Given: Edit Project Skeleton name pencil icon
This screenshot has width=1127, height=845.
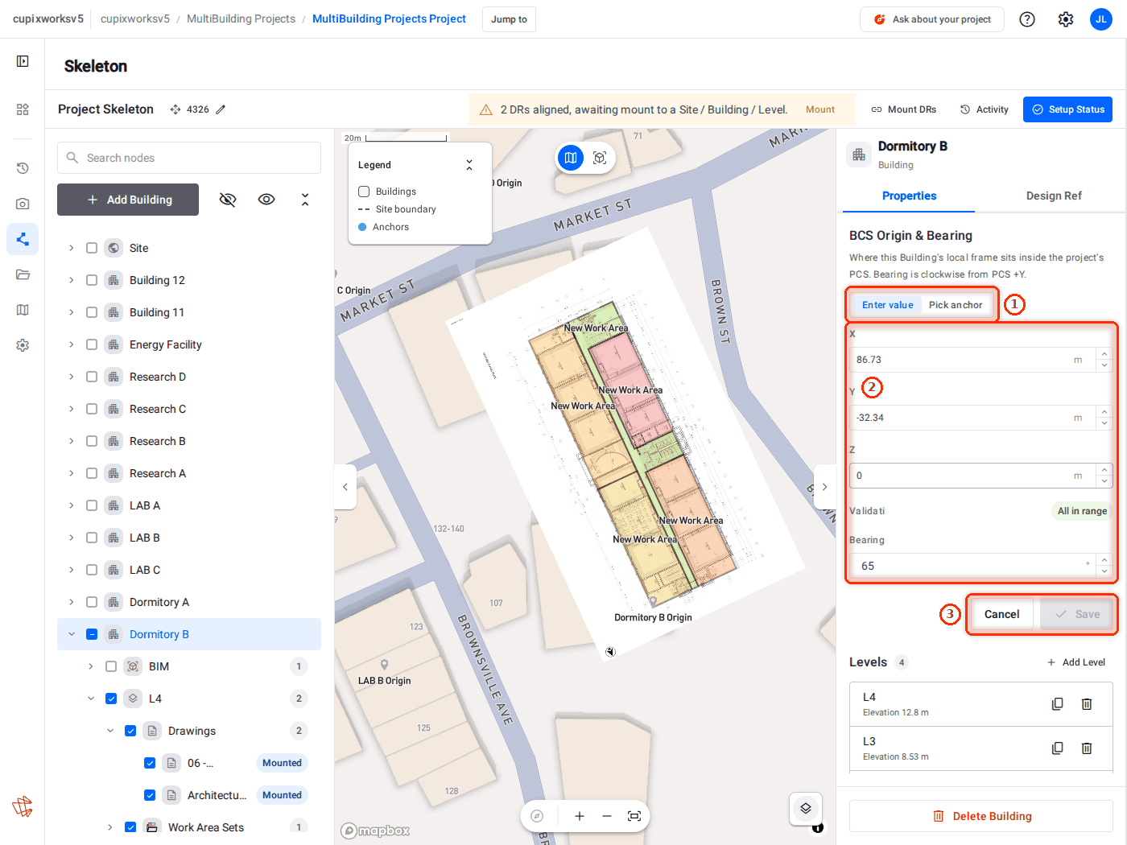Looking at the screenshot, I should [x=221, y=109].
